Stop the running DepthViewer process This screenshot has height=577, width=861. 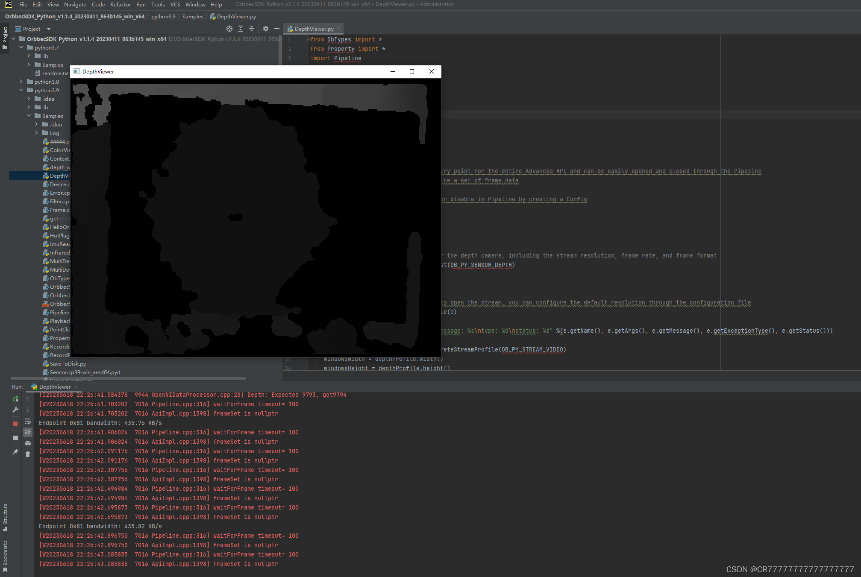click(15, 424)
